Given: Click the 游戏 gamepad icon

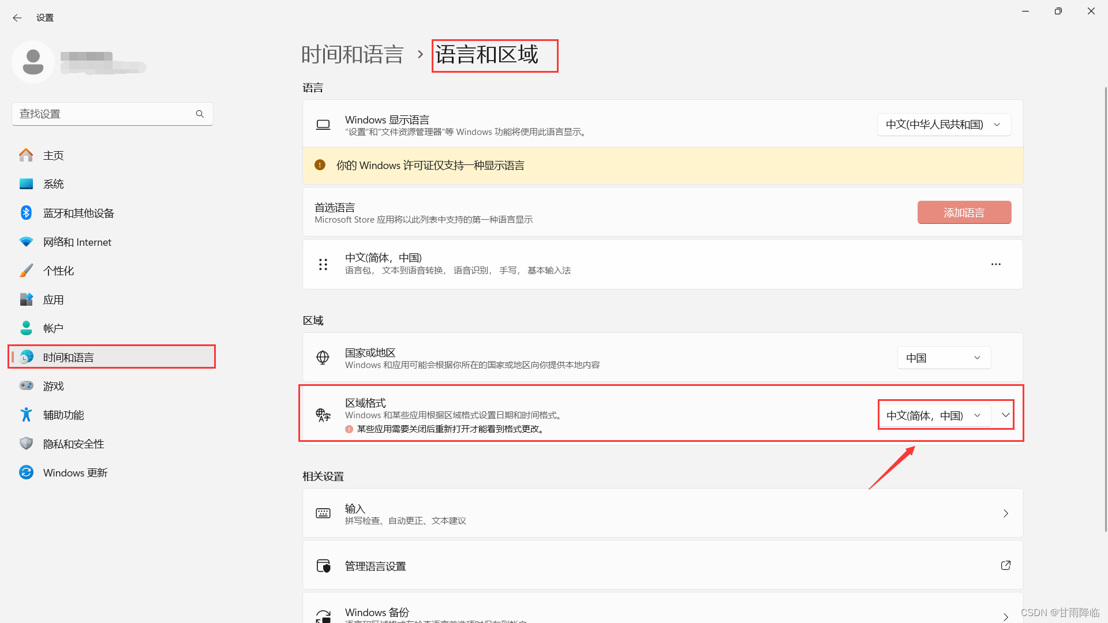Looking at the screenshot, I should (26, 385).
